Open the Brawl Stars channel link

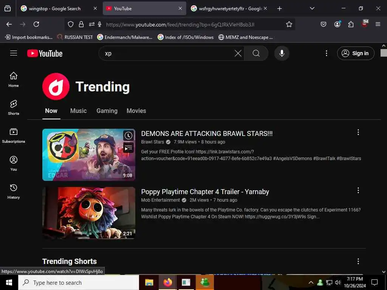(x=153, y=142)
